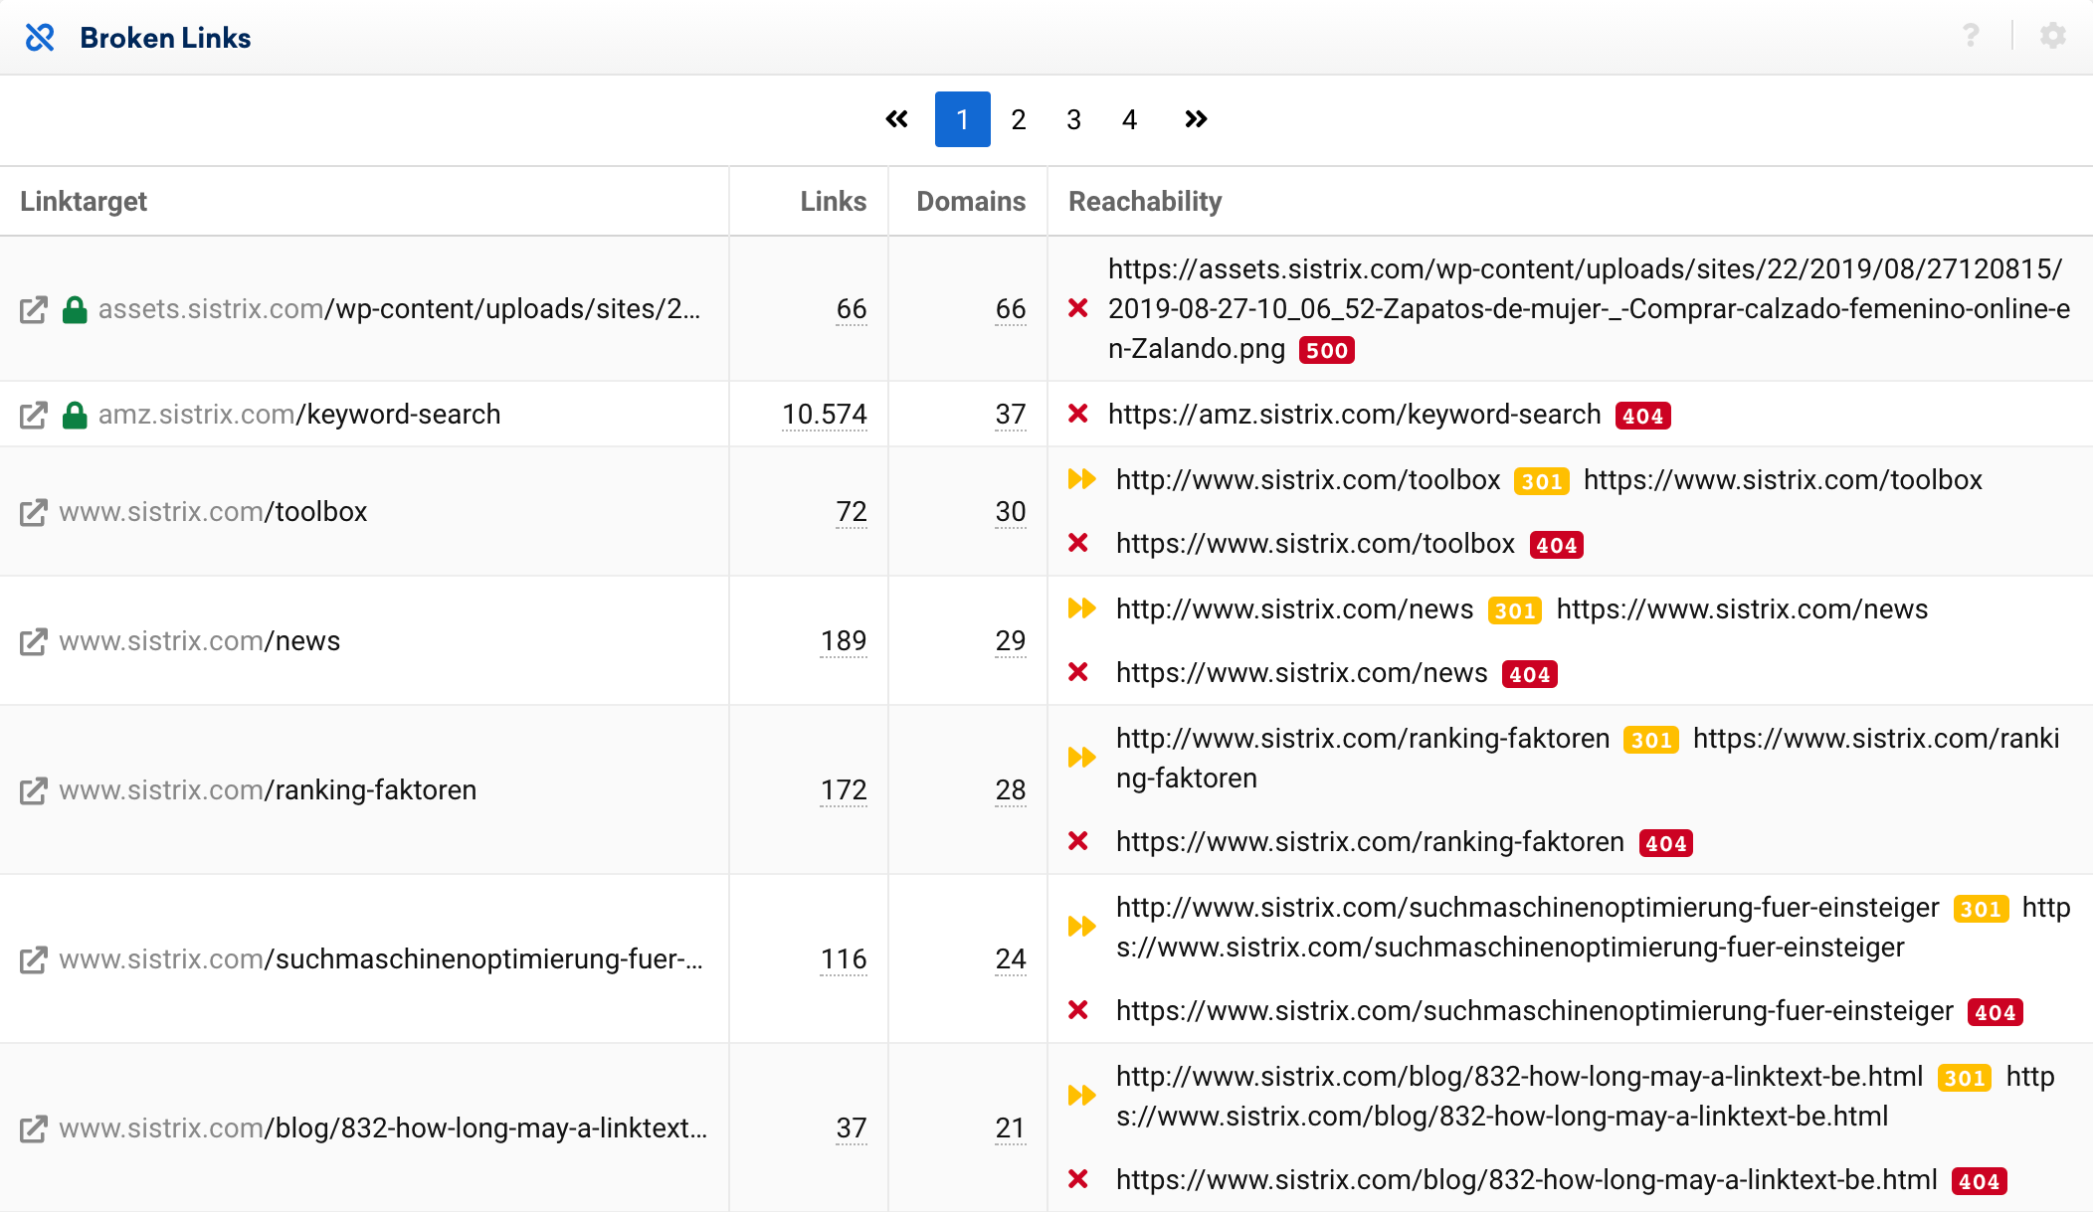Sort by Domains column header
This screenshot has height=1212, width=2093.
point(971,201)
